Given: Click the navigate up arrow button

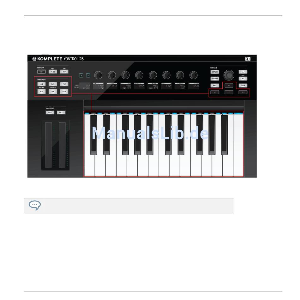Looking at the screenshot, I should point(229,85).
